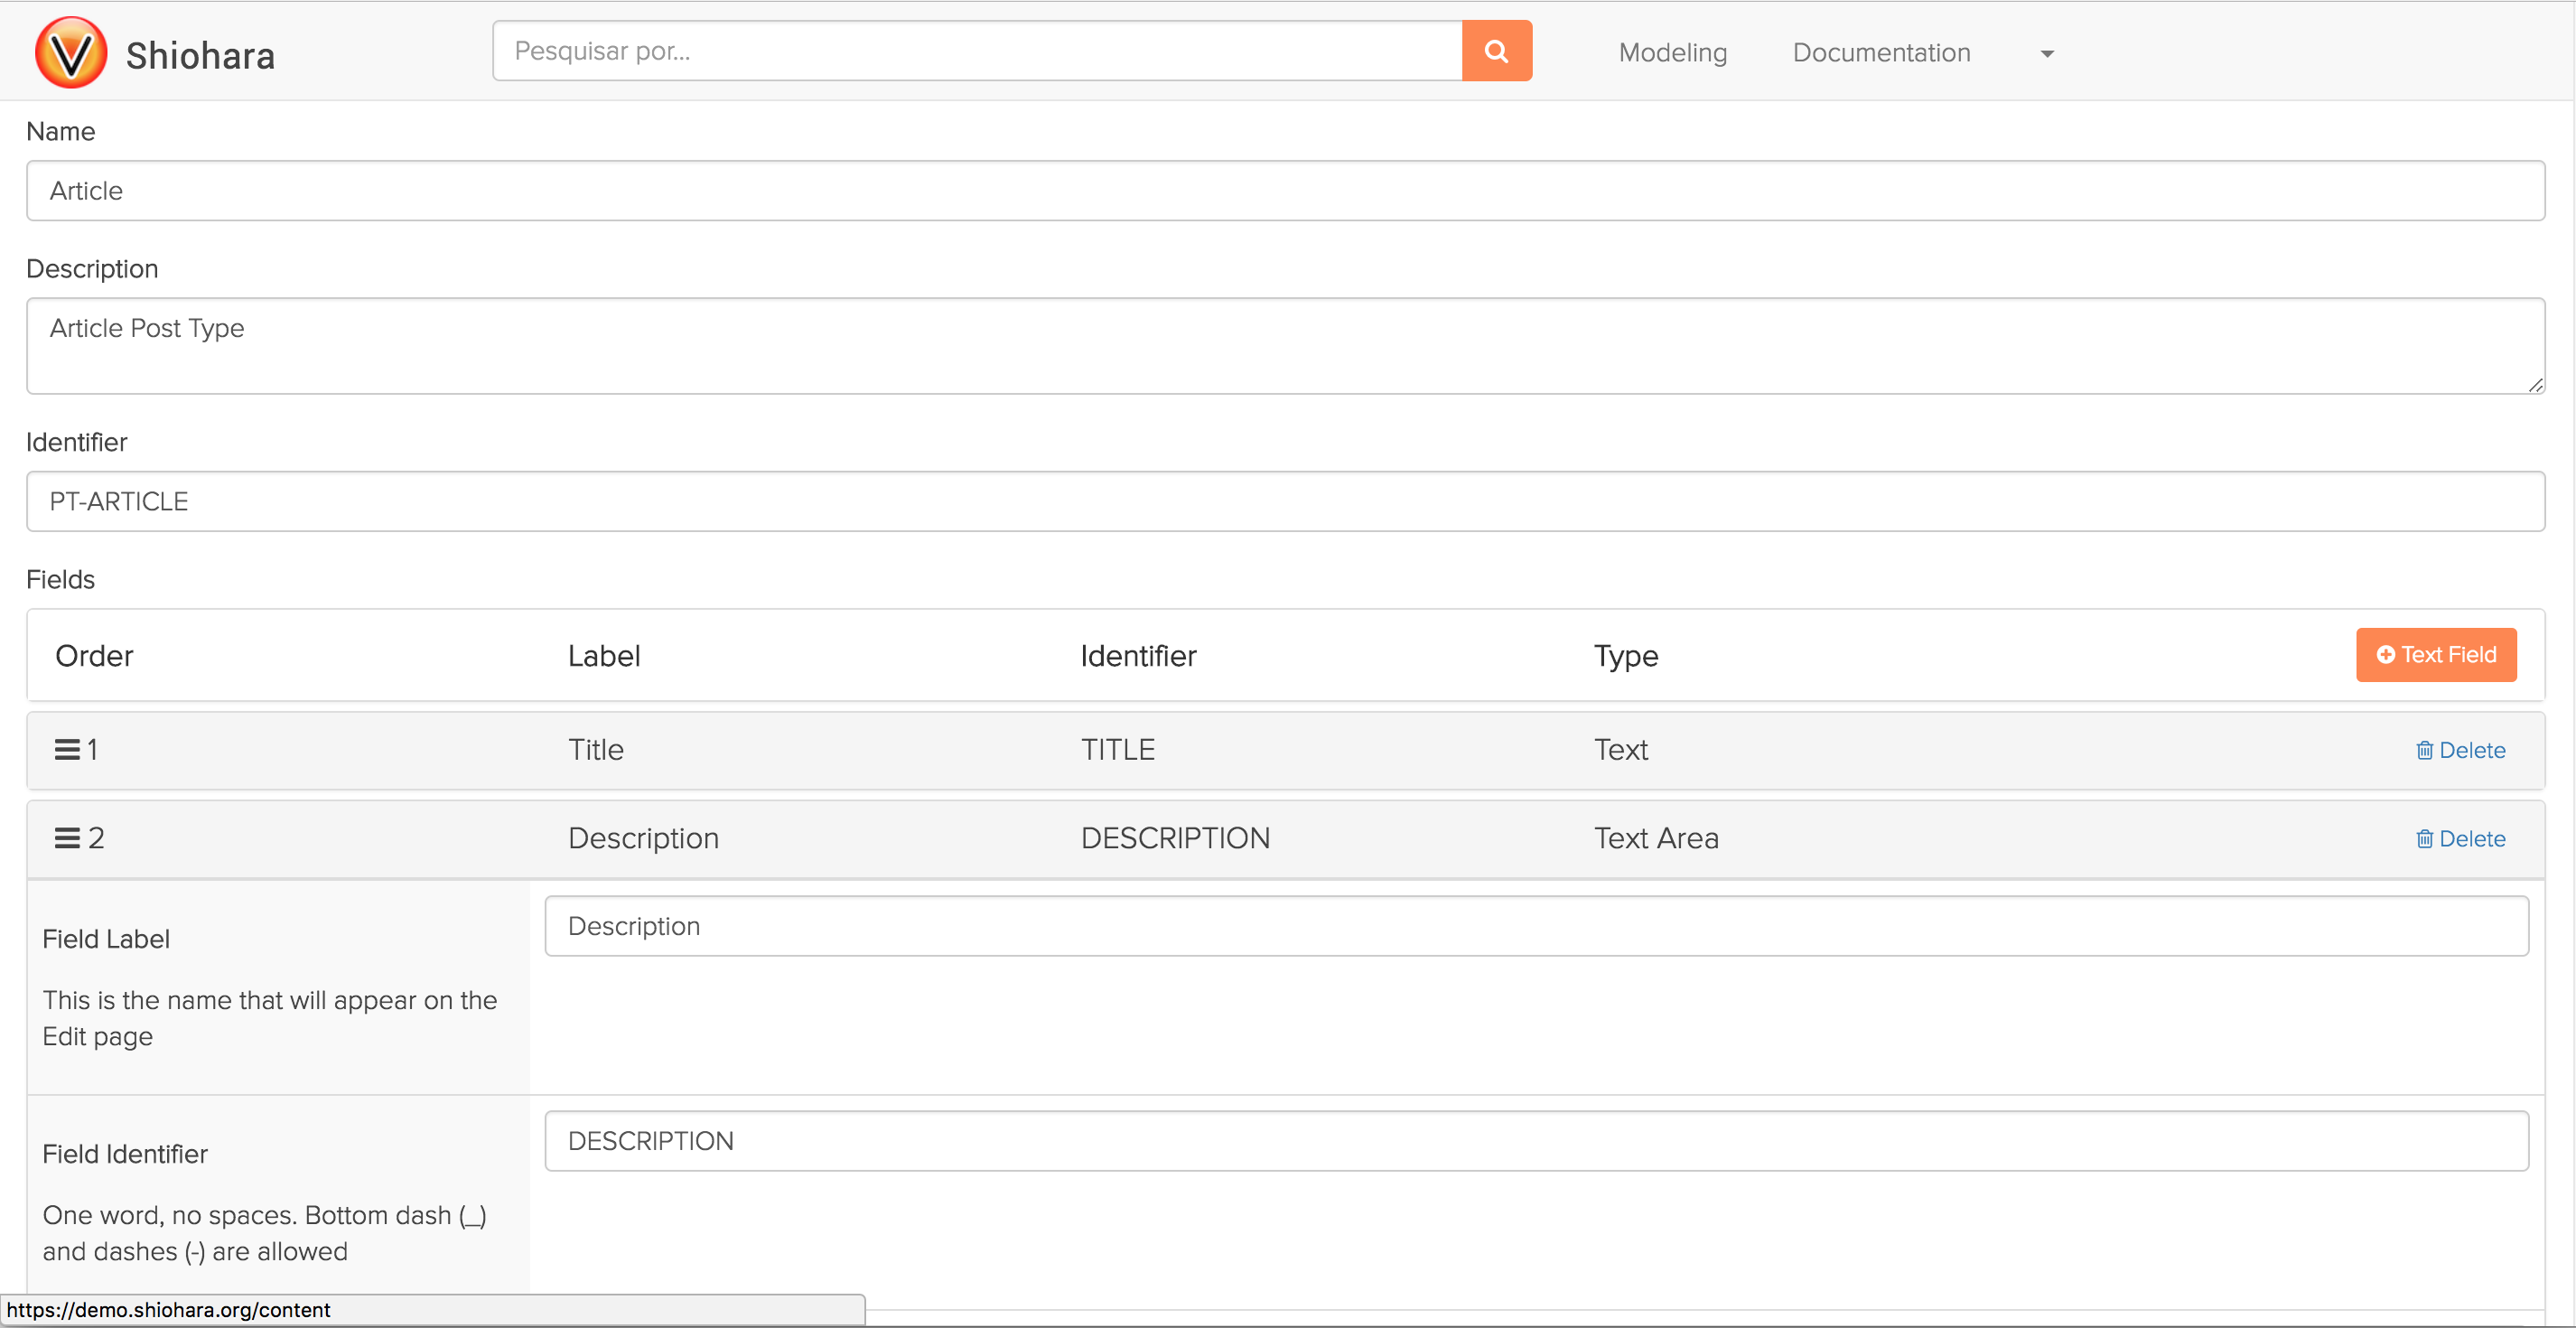Click the Shiohara logo icon
This screenshot has width=2576, height=1328.
(71, 53)
